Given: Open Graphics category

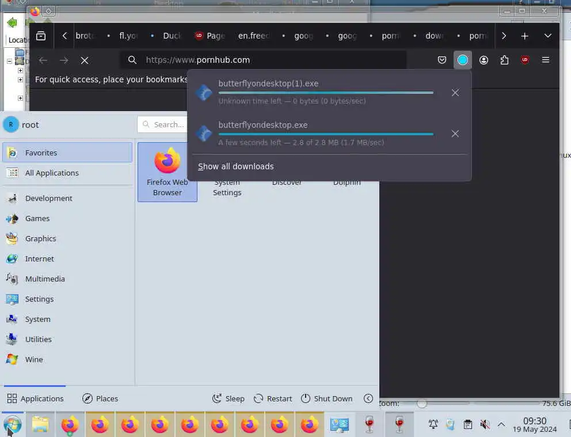Looking at the screenshot, I should point(67,238).
